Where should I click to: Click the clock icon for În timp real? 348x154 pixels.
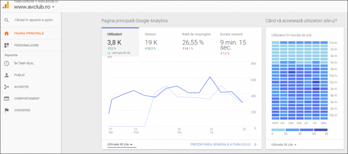coord(6,63)
